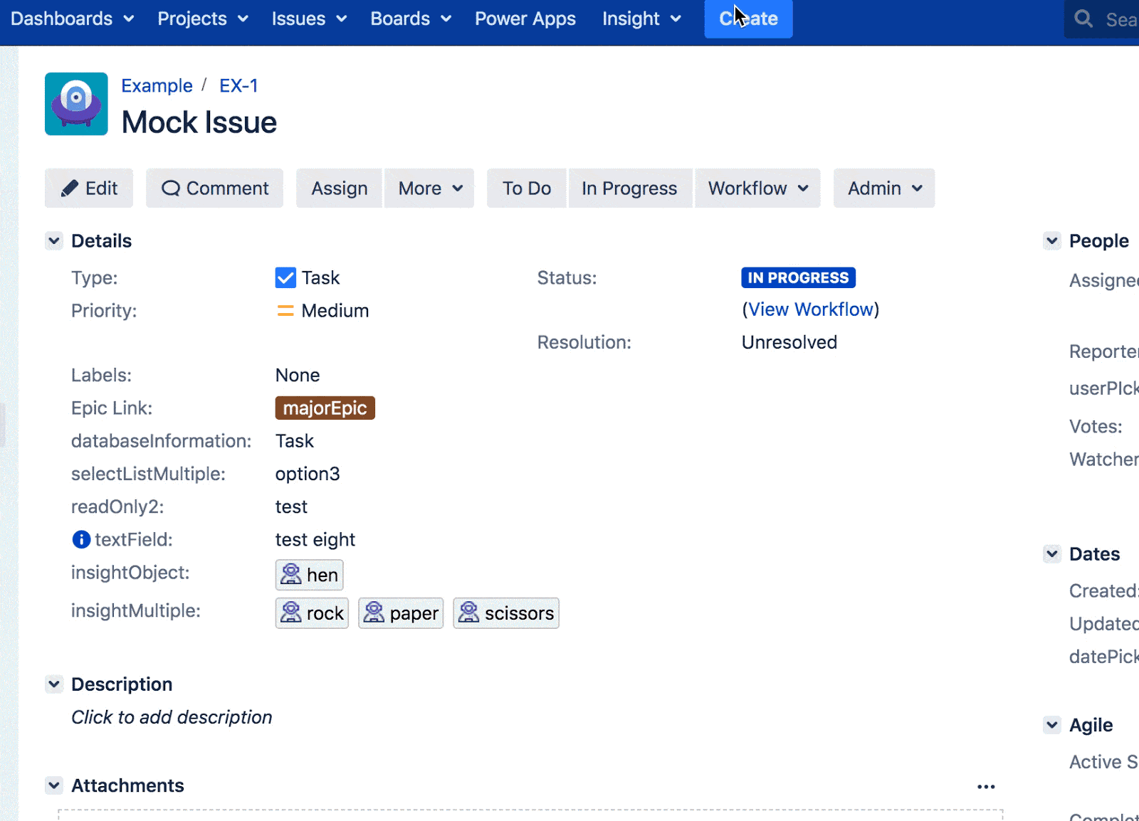This screenshot has height=821, width=1139.
Task: Click the search icon in the navigation bar
Action: 1083,19
